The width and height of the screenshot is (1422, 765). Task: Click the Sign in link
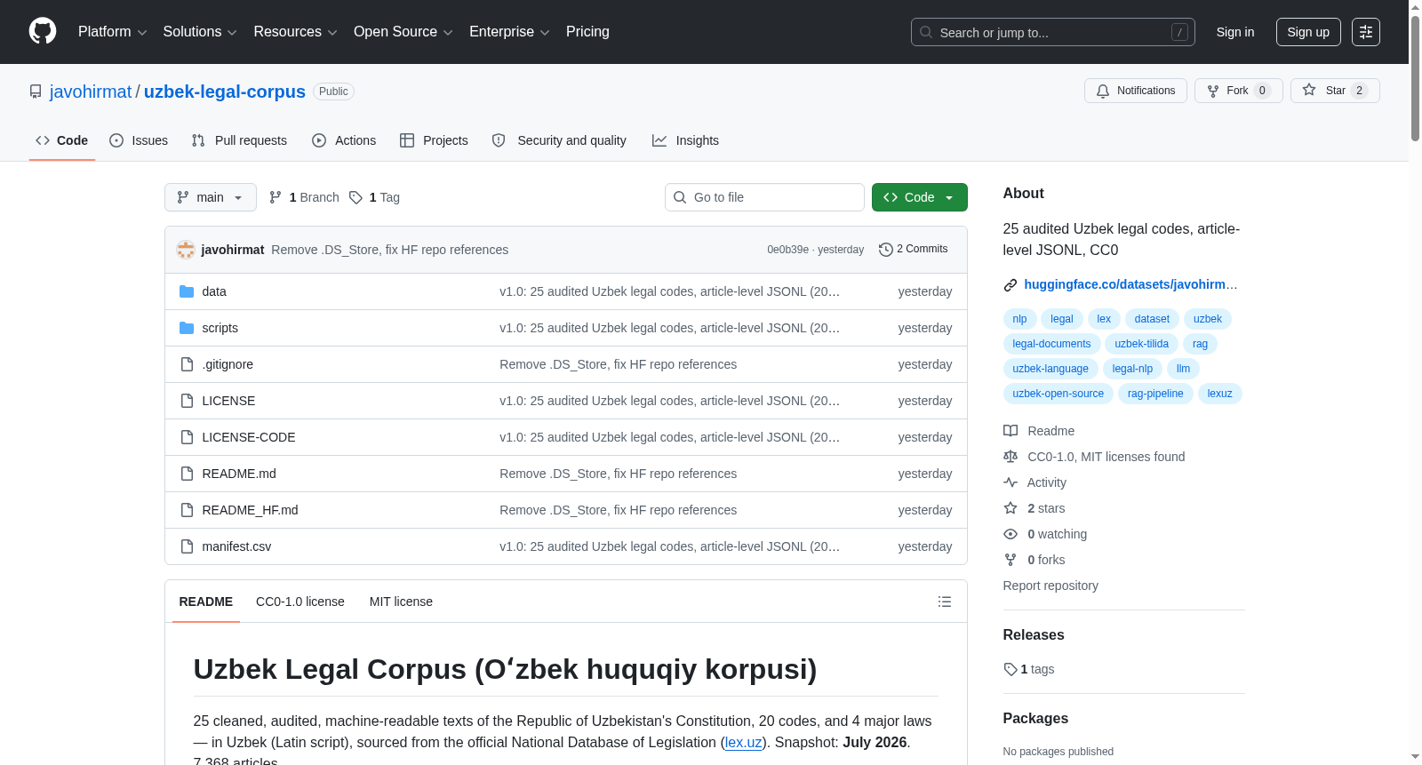point(1235,32)
